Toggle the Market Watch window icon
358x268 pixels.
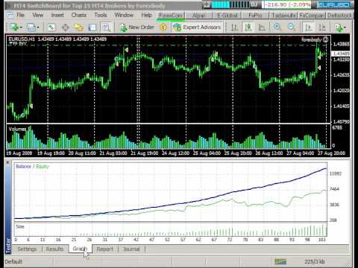pos(51,28)
